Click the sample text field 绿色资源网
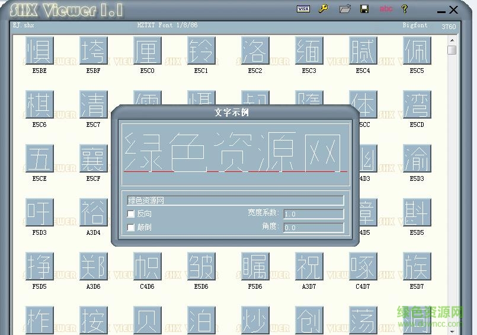 tap(235, 200)
